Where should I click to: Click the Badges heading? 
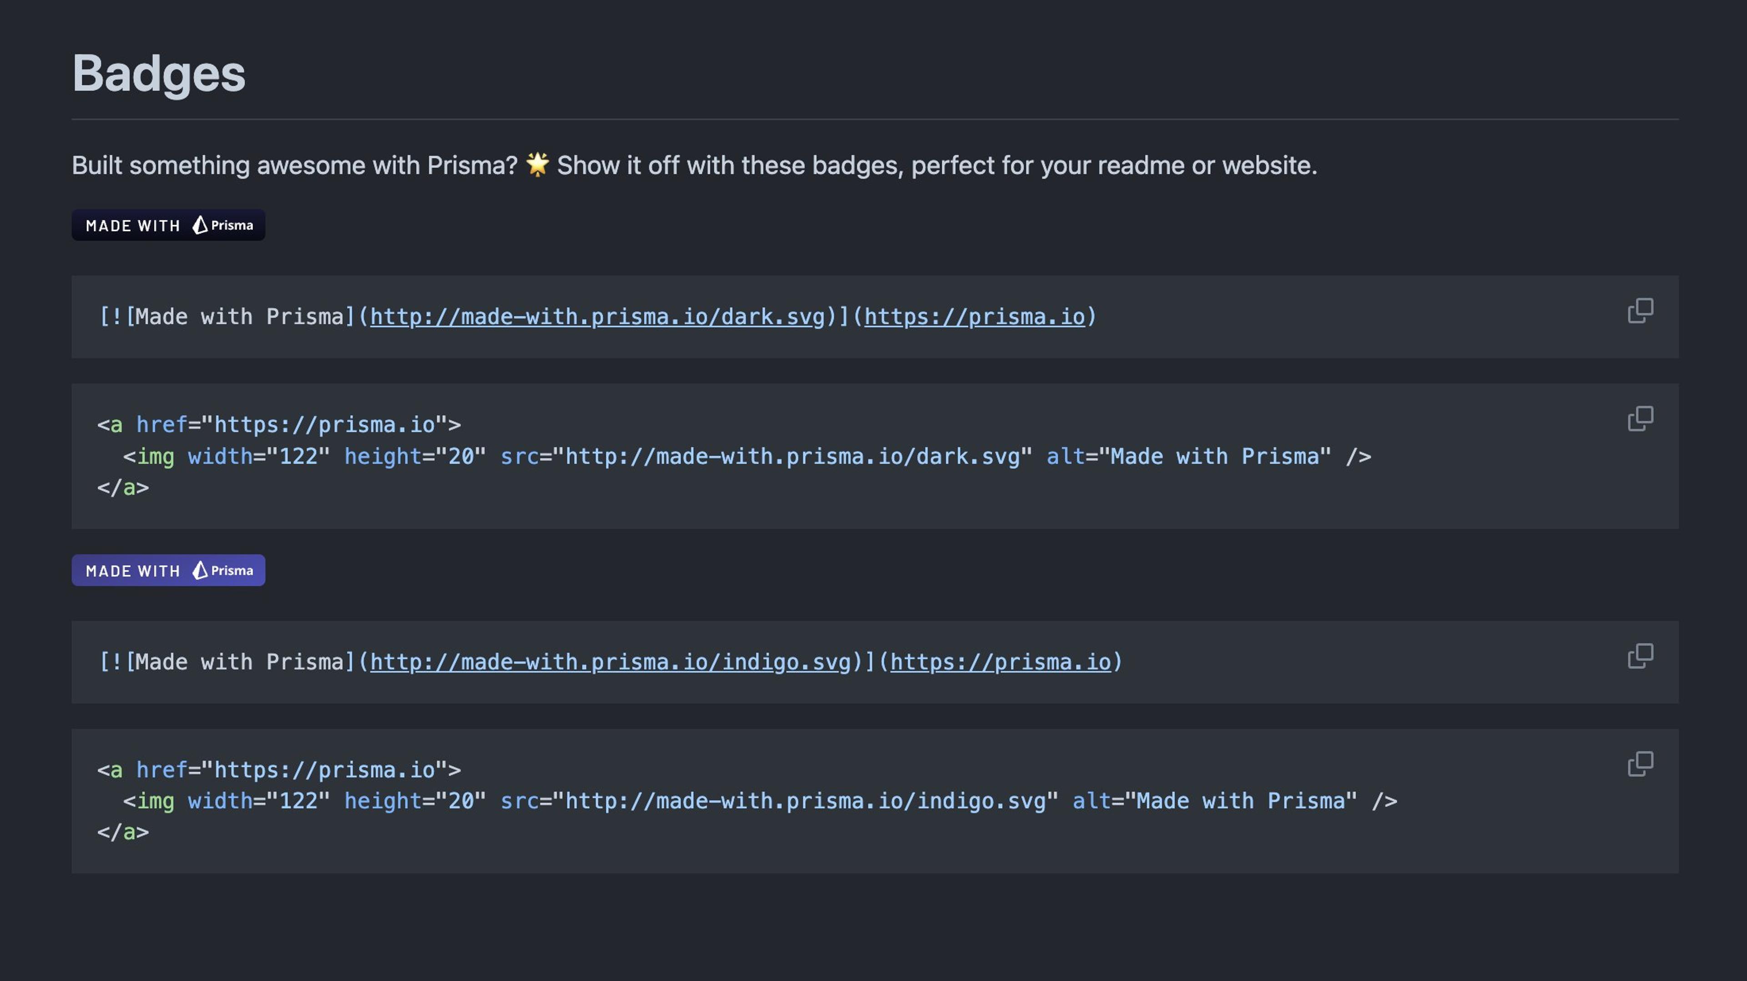159,73
